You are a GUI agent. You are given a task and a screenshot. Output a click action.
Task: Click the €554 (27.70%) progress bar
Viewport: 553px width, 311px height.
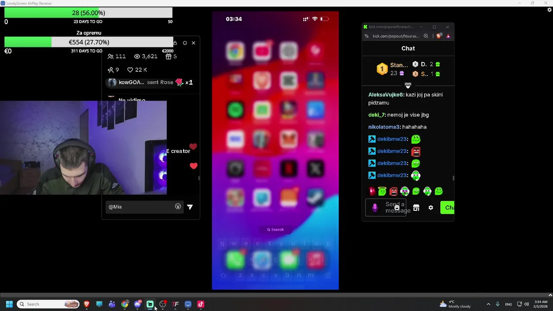pos(88,42)
